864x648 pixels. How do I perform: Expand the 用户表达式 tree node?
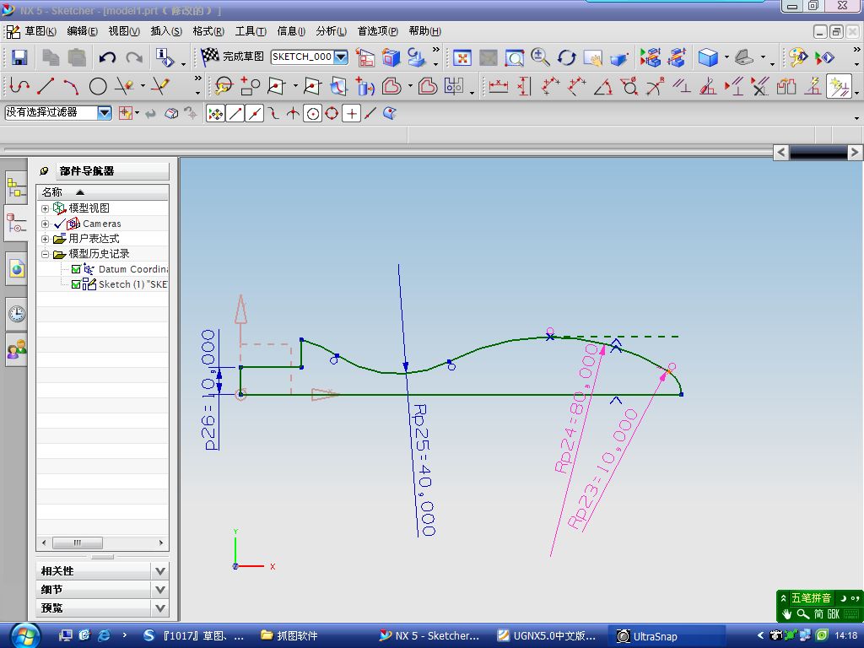click(46, 239)
